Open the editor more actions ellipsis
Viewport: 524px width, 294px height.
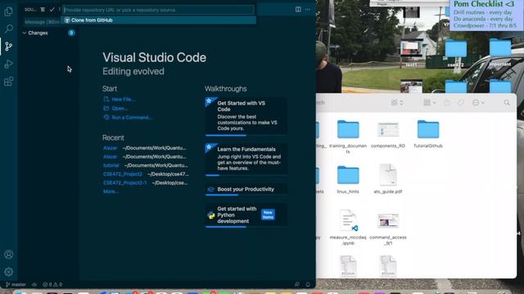click(308, 9)
